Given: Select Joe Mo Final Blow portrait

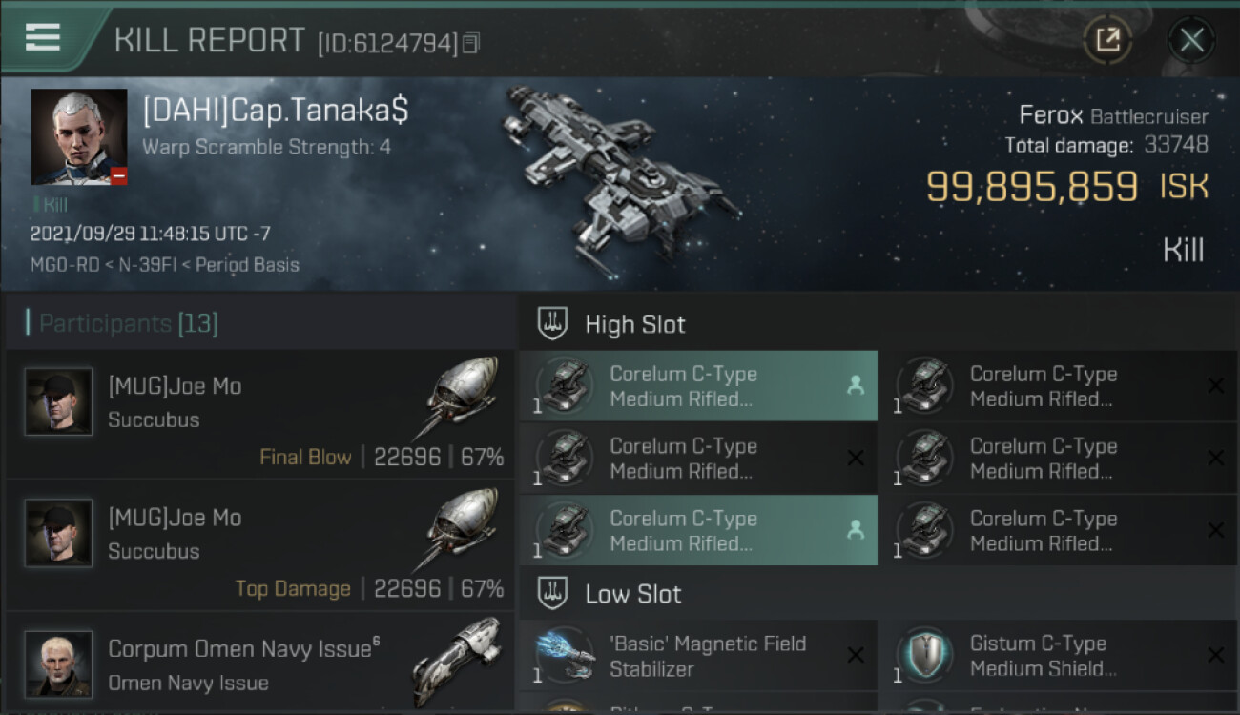Looking at the screenshot, I should (x=59, y=401).
